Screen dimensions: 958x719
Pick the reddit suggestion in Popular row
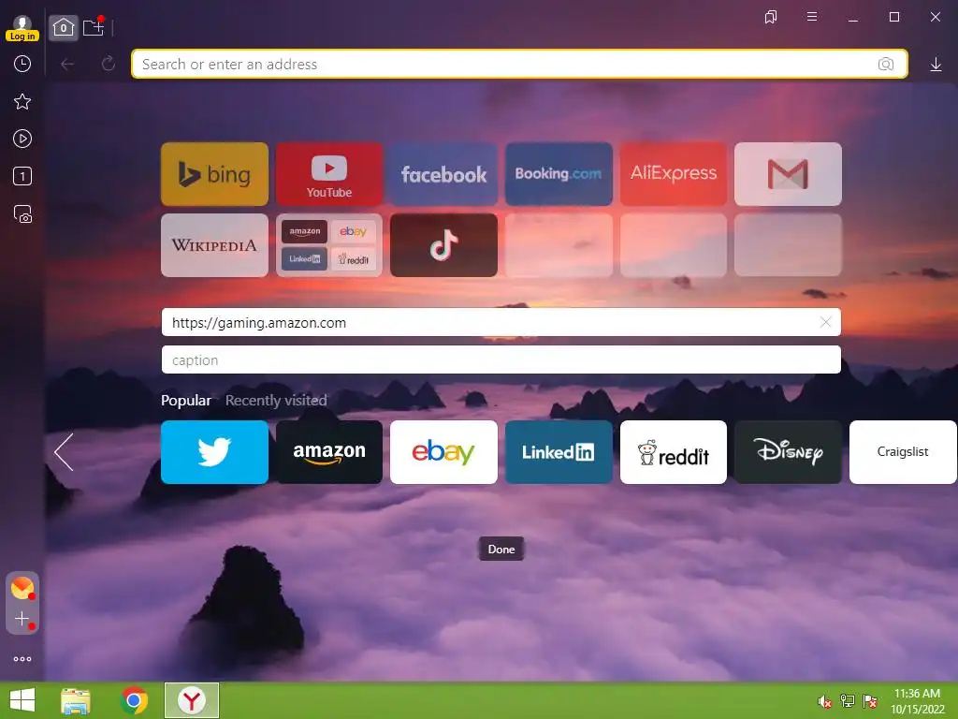click(674, 452)
